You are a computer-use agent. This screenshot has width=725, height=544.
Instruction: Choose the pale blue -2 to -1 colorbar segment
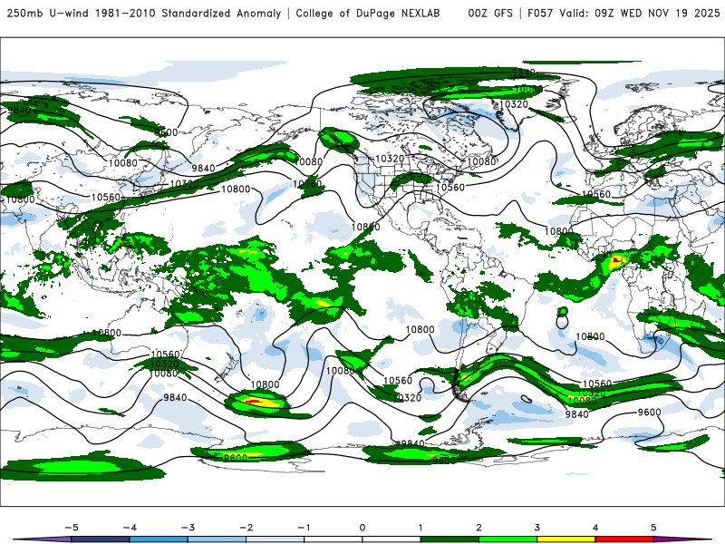pyautogui.click(x=275, y=539)
